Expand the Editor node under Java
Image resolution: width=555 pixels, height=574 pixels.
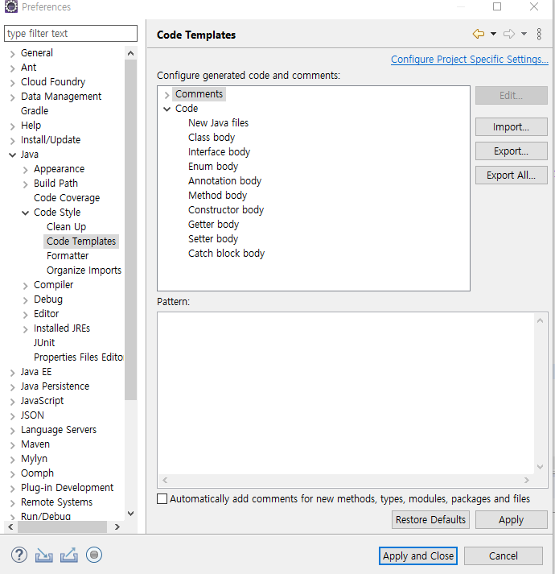coord(25,315)
